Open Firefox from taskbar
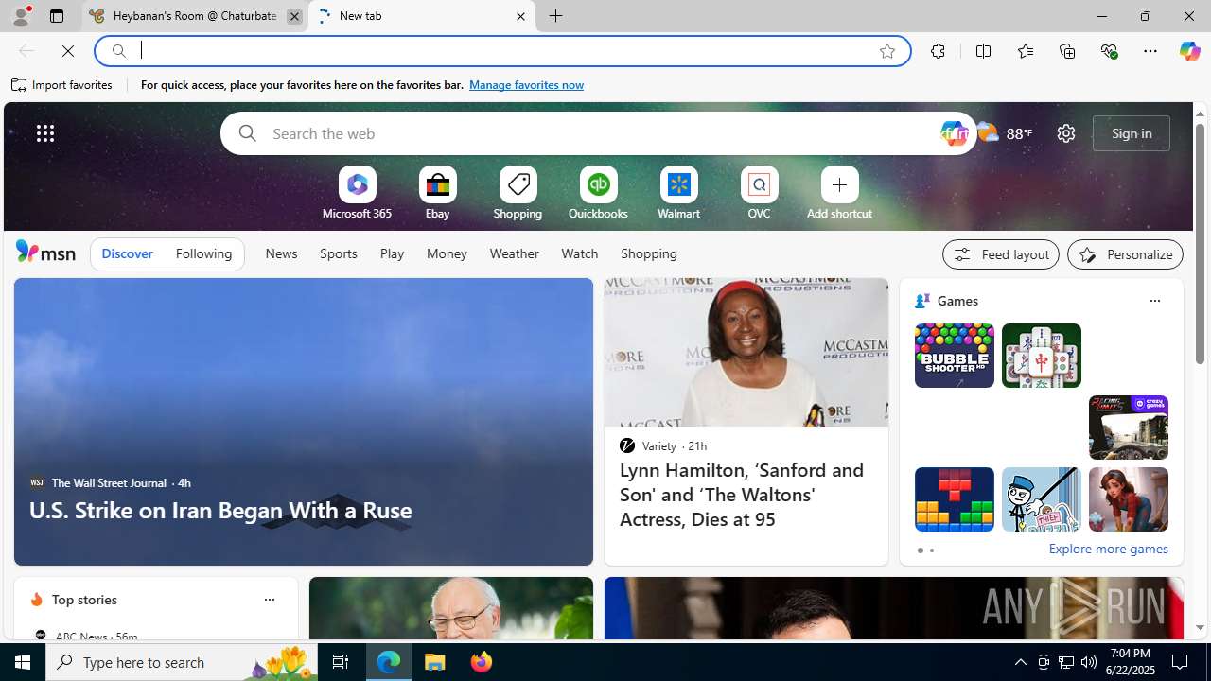Viewport: 1211px width, 681px height. tap(481, 662)
